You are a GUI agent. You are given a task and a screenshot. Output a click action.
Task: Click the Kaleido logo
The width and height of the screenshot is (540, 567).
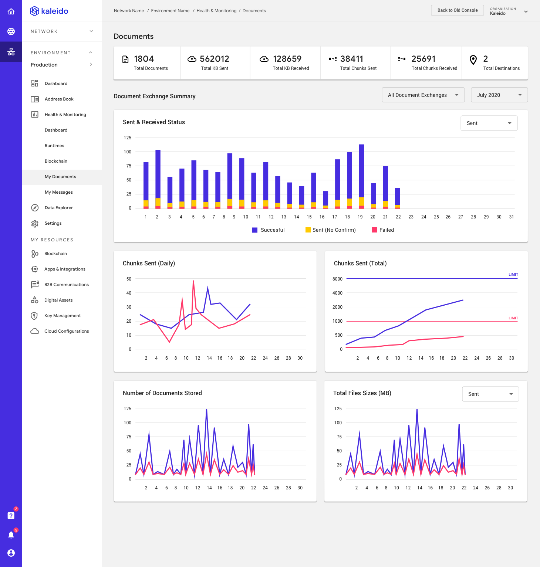click(49, 11)
